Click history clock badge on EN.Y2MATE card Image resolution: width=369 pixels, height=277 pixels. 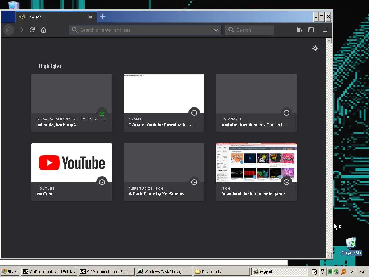click(286, 113)
